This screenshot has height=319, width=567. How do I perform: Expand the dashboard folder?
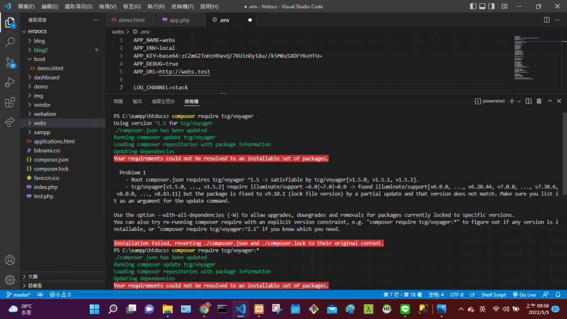(63, 78)
